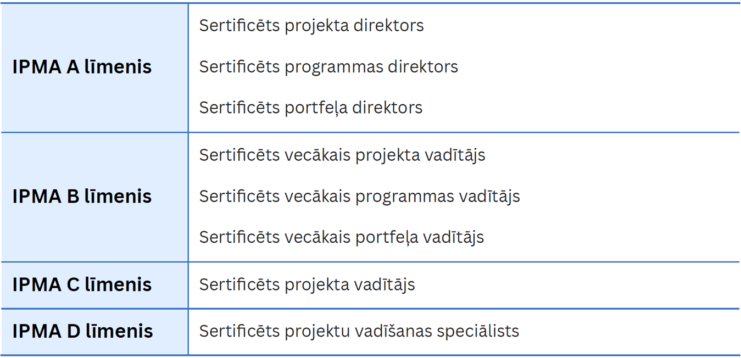The image size is (741, 358).
Task: Click "vecākais" in the vecākais projekta vadītājs line
Action: coord(317,155)
